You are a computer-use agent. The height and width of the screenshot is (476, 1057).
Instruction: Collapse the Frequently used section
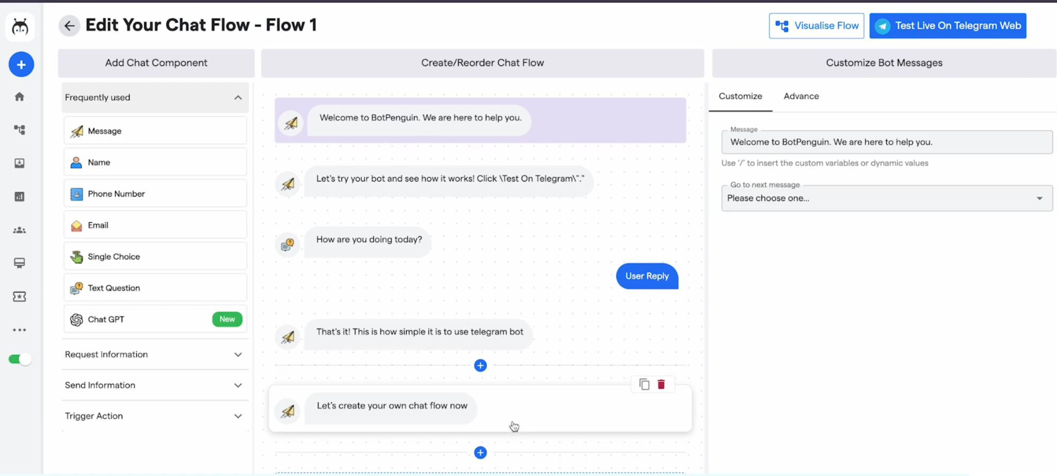155,97
